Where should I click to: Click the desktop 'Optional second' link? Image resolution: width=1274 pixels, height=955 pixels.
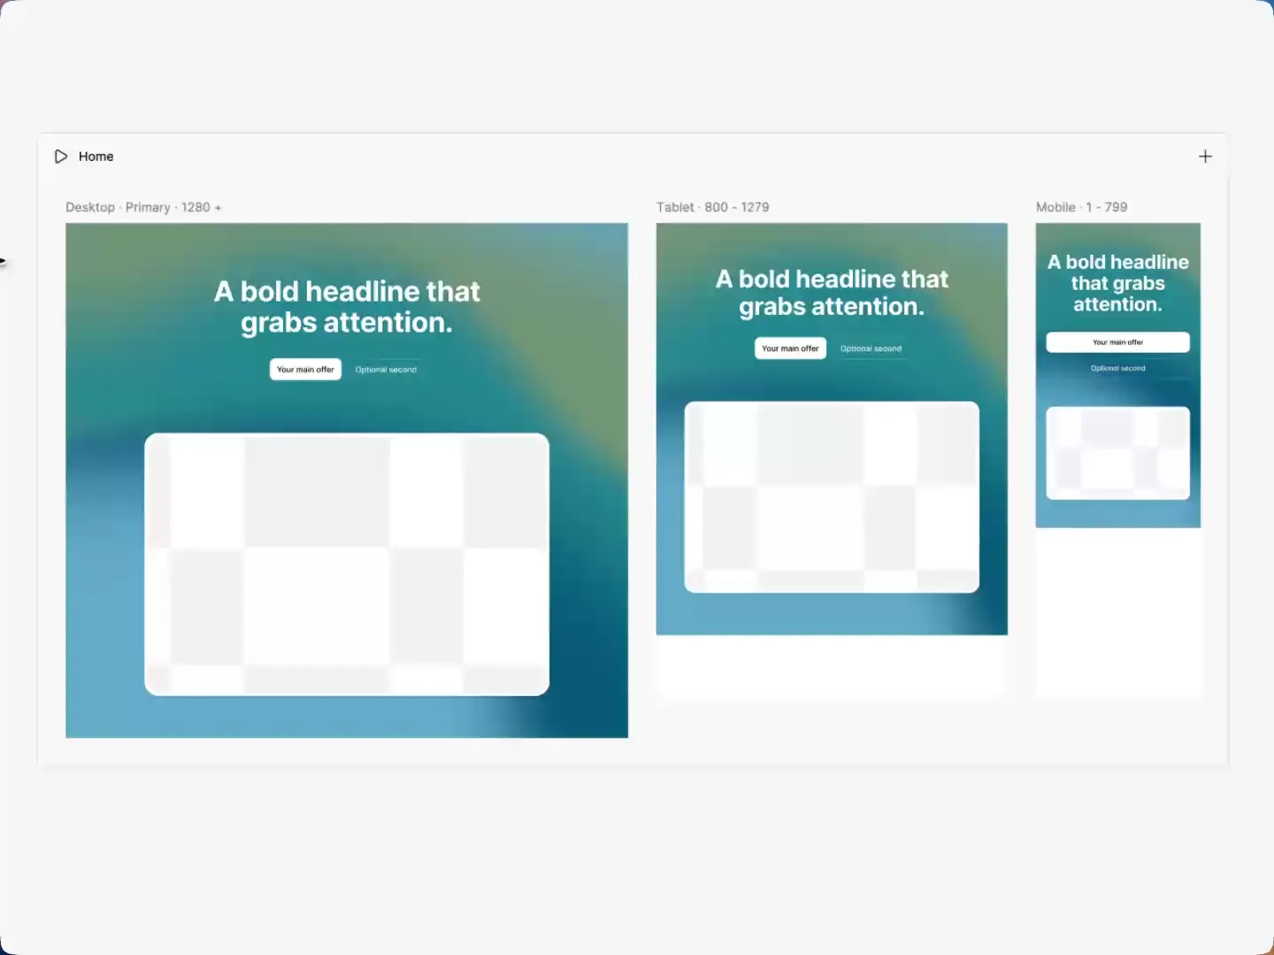click(386, 370)
